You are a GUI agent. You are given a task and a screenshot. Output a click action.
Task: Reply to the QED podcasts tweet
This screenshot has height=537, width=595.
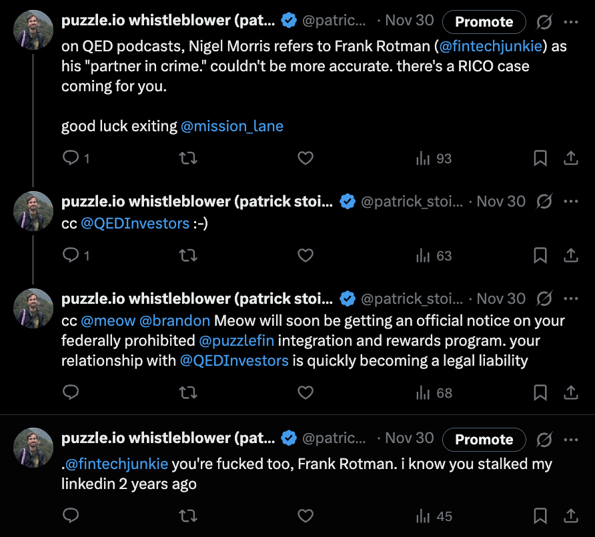pyautogui.click(x=71, y=158)
